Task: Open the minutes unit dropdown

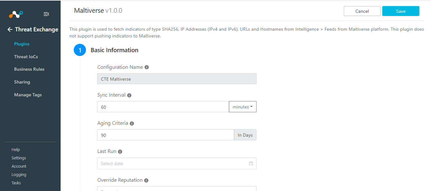Action: pos(243,107)
